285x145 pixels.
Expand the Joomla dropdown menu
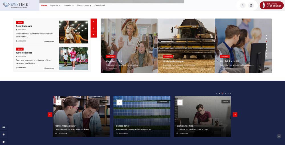[69, 5]
